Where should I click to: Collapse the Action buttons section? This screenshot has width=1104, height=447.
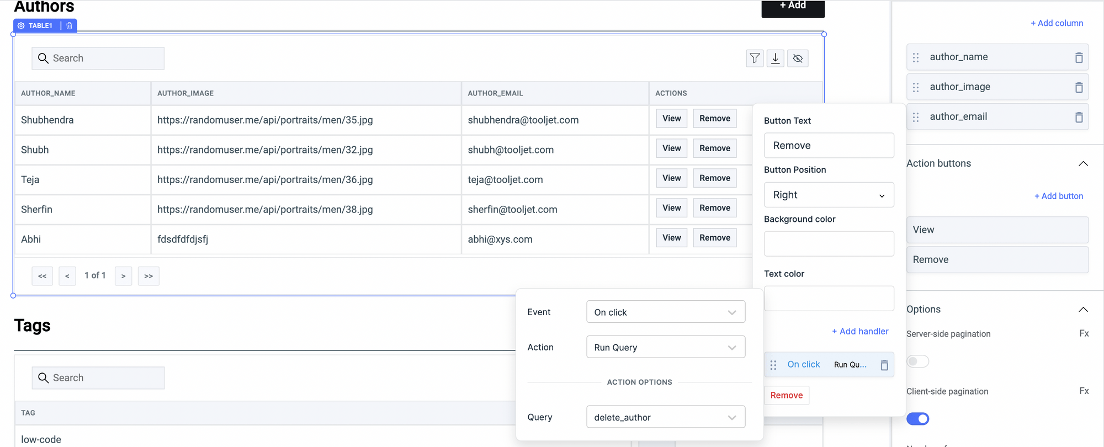[1083, 163]
